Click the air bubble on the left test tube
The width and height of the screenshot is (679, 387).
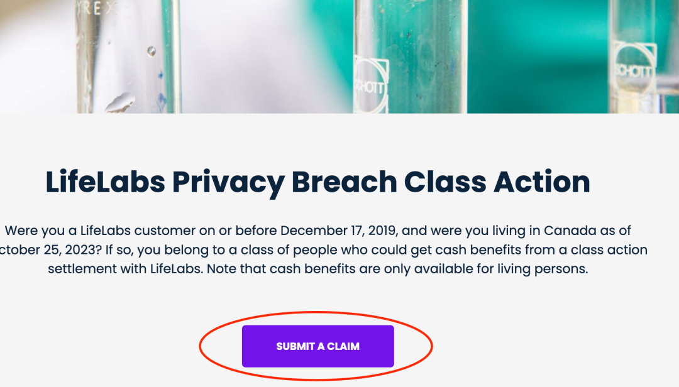pos(151,52)
